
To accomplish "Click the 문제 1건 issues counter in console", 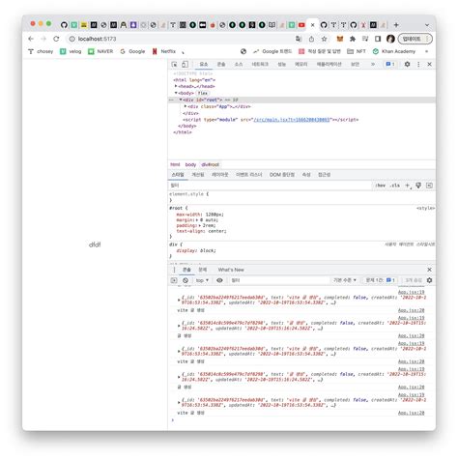I will tap(380, 280).
